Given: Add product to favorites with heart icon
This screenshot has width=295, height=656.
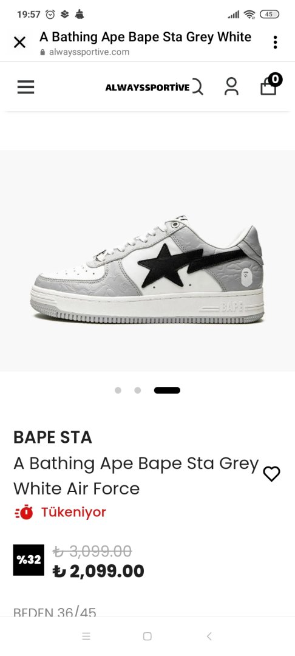Looking at the screenshot, I should (x=271, y=474).
